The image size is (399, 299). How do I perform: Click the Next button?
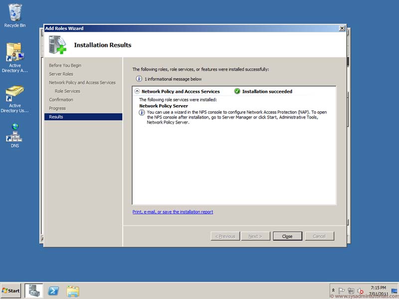tap(255, 236)
